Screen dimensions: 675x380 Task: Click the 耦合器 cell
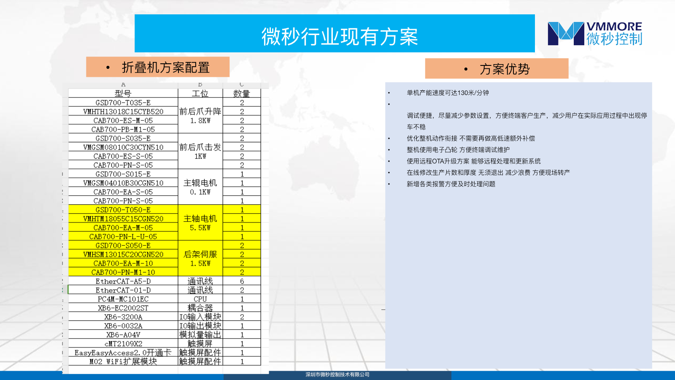[200, 308]
